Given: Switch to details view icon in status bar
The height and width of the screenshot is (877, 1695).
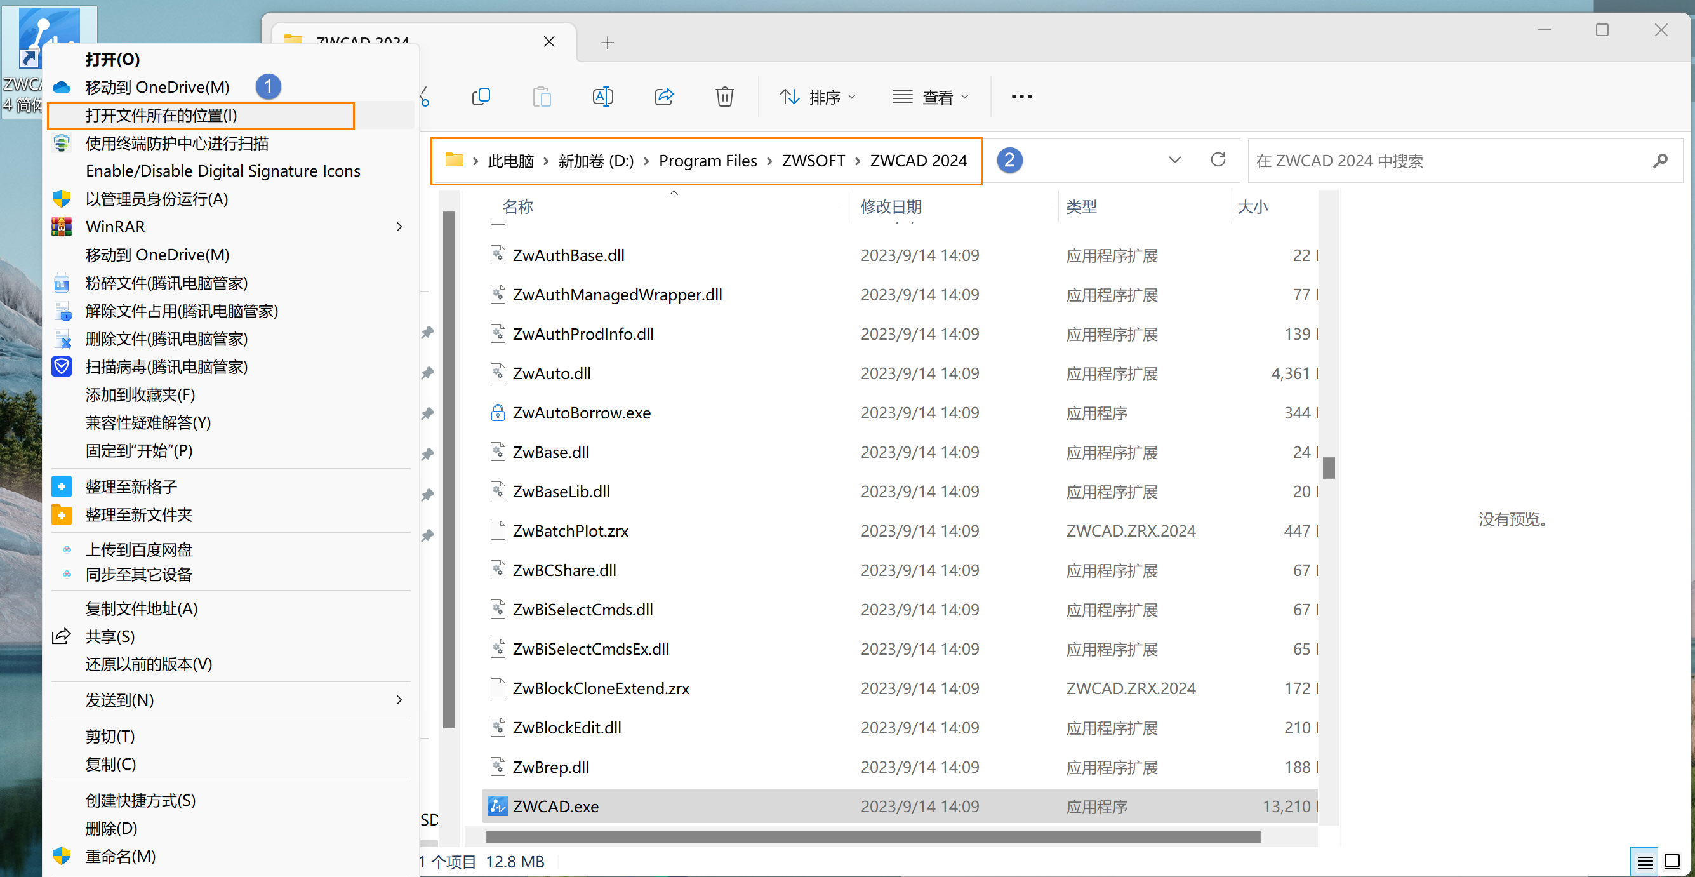Looking at the screenshot, I should point(1645,862).
